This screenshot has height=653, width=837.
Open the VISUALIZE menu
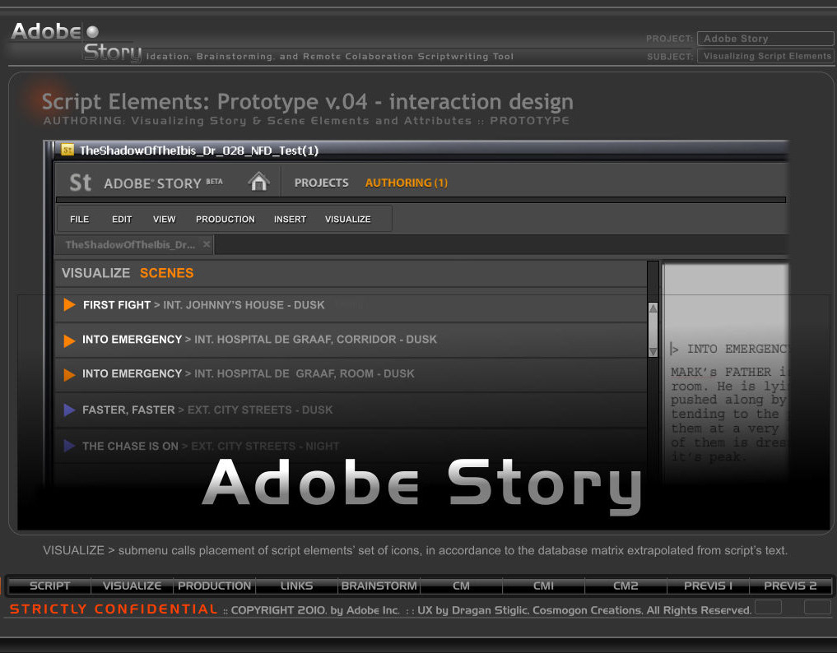click(x=347, y=220)
